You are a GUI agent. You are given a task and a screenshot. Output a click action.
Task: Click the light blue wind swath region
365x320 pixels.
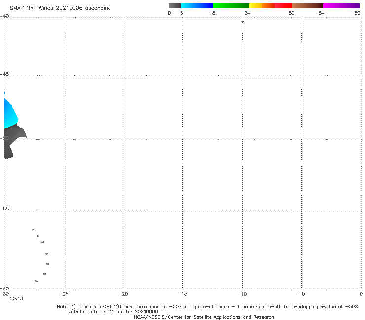(x=10, y=114)
